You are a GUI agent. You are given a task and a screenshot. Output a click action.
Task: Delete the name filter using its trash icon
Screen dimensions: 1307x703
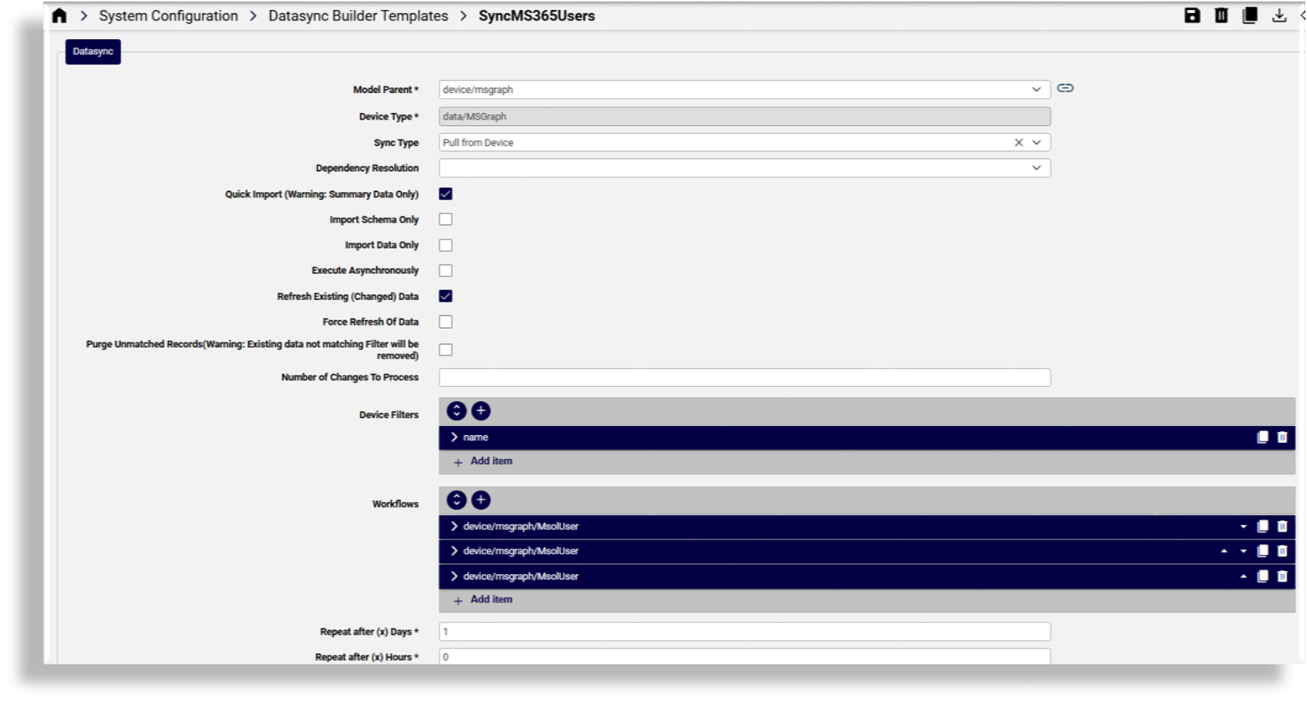coord(1281,437)
